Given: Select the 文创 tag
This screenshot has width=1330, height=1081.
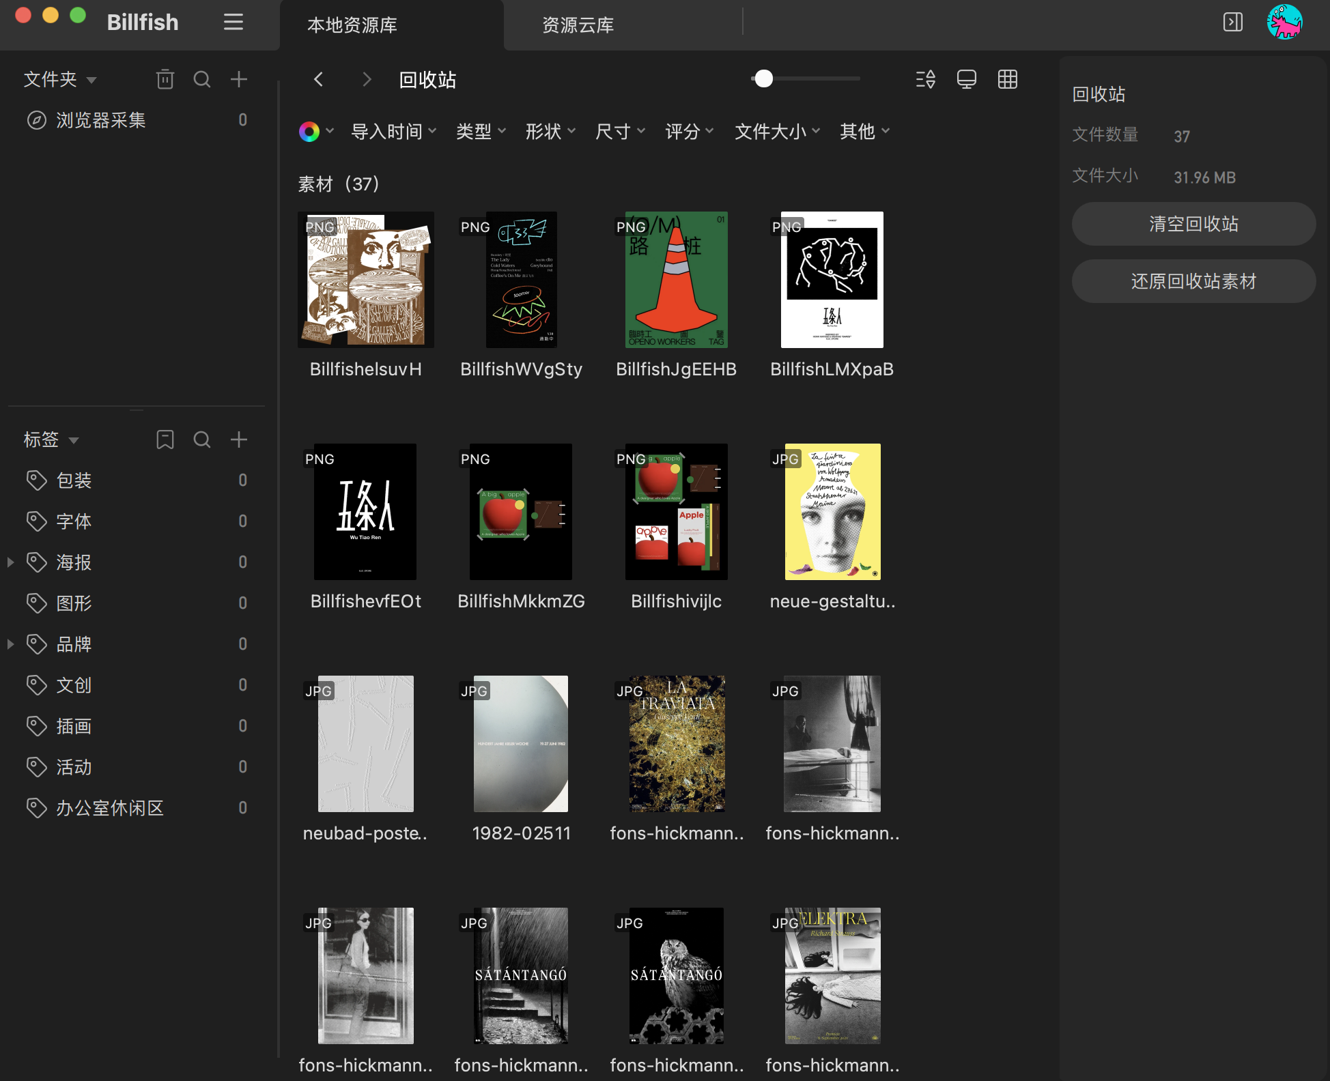Looking at the screenshot, I should coord(137,686).
